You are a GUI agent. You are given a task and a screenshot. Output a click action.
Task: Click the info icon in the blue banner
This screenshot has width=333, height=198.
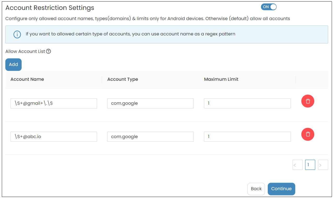click(x=17, y=34)
